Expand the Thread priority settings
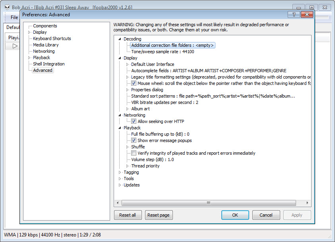 pyautogui.click(x=127, y=166)
